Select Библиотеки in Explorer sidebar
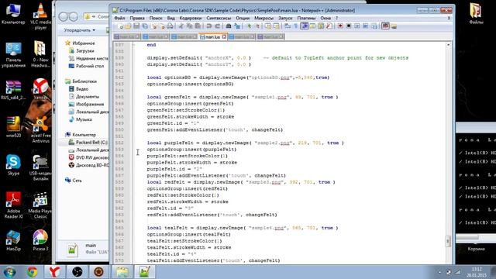Viewport: 496px width, 279px height. (x=81, y=81)
